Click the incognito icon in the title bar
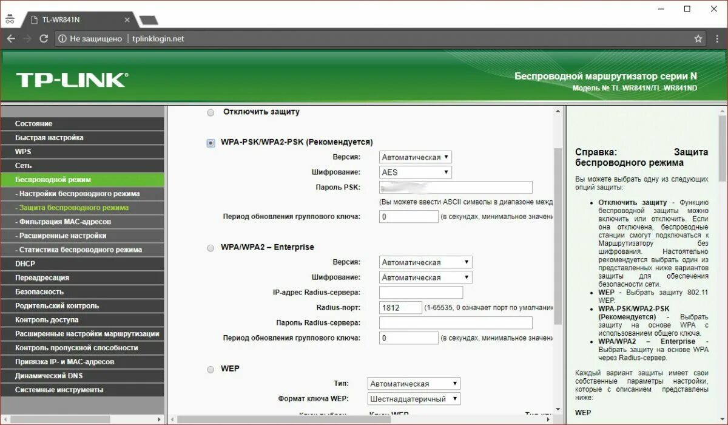The image size is (728, 425). (x=10, y=19)
